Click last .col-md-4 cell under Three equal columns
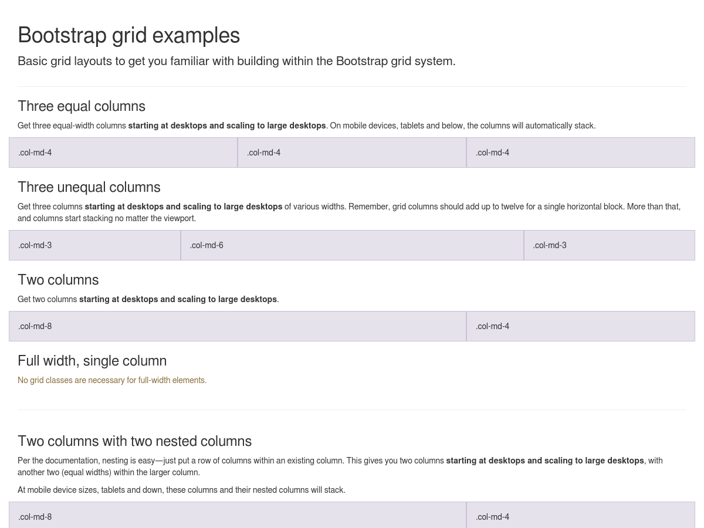The width and height of the screenshot is (704, 528). [x=581, y=153]
